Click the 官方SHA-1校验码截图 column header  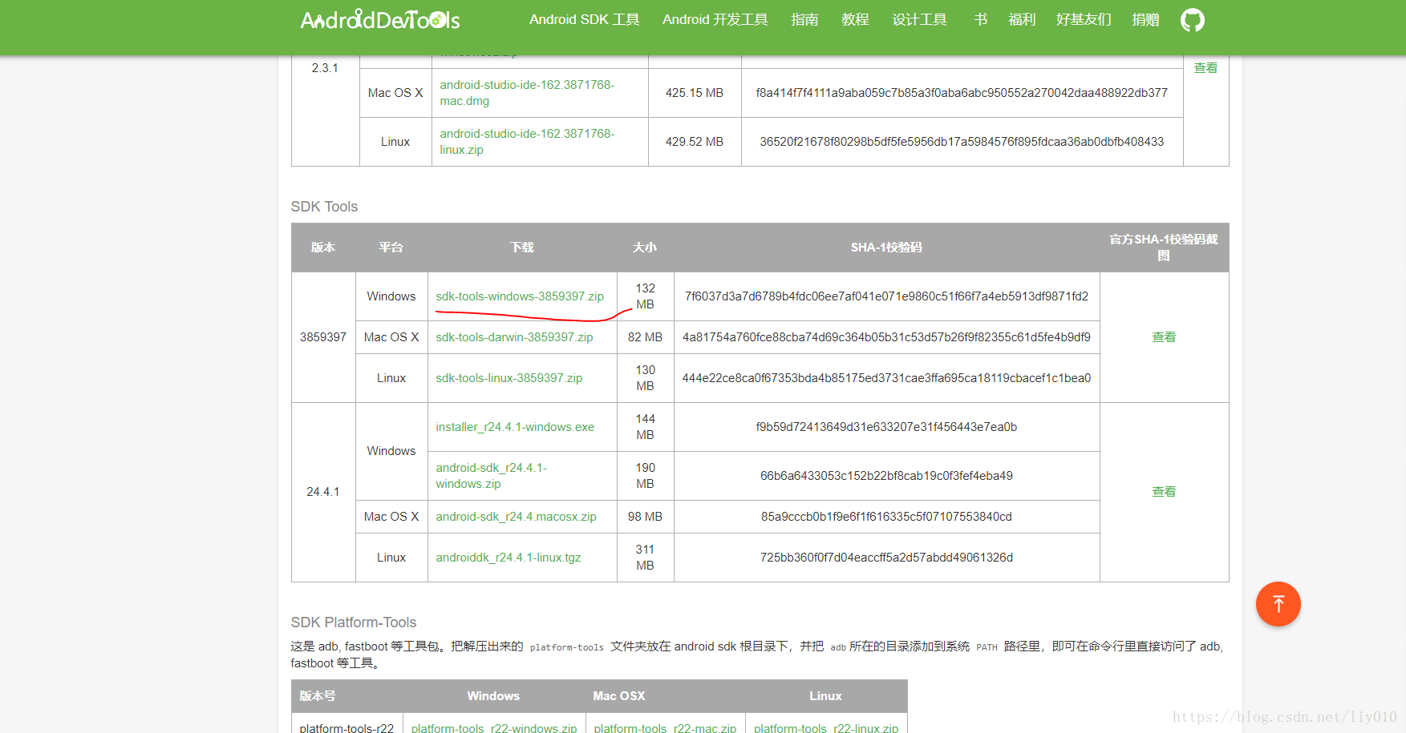[1164, 248]
